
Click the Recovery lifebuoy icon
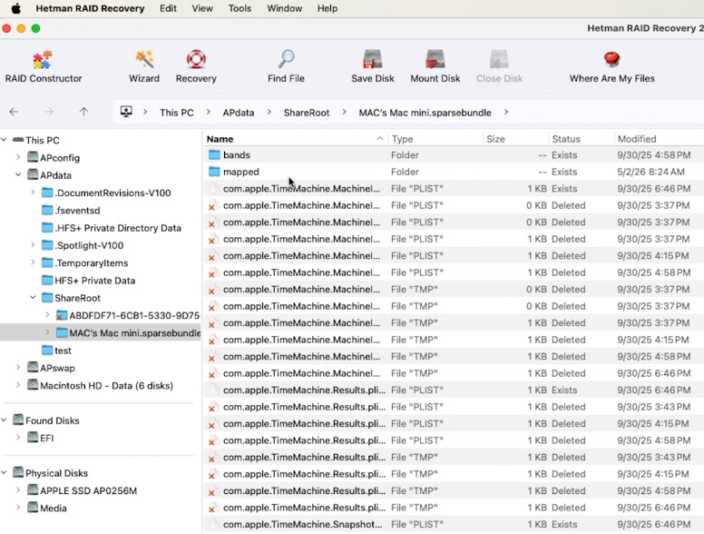coord(196,59)
